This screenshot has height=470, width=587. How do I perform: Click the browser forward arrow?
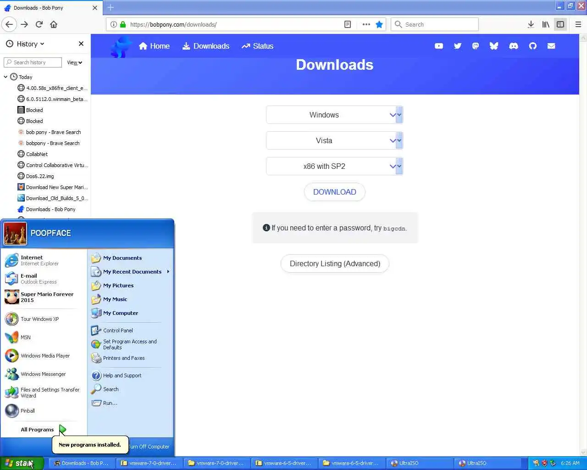[x=24, y=24]
